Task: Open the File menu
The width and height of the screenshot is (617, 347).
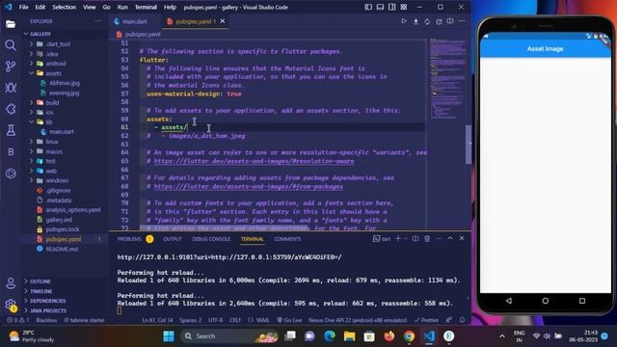Action: (x=23, y=7)
